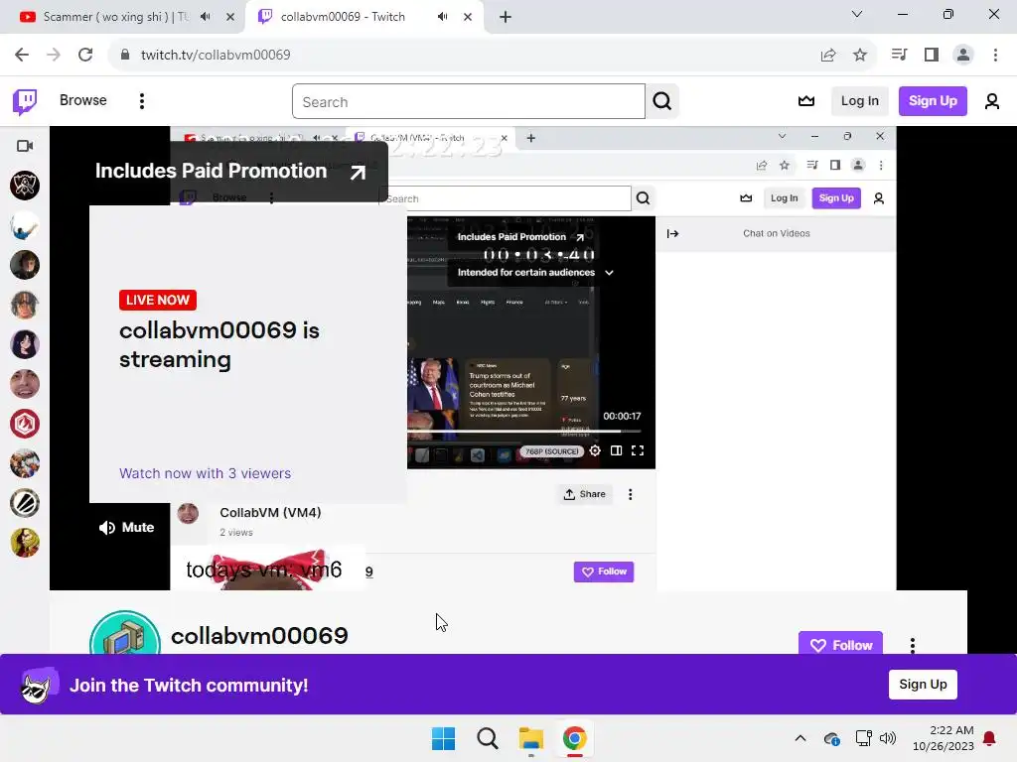The image size is (1017, 762).
Task: Open the Chrome three-dot menu
Action: tap(995, 55)
